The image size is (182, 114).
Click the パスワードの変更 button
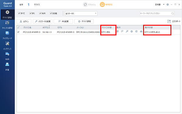tap(43, 21)
